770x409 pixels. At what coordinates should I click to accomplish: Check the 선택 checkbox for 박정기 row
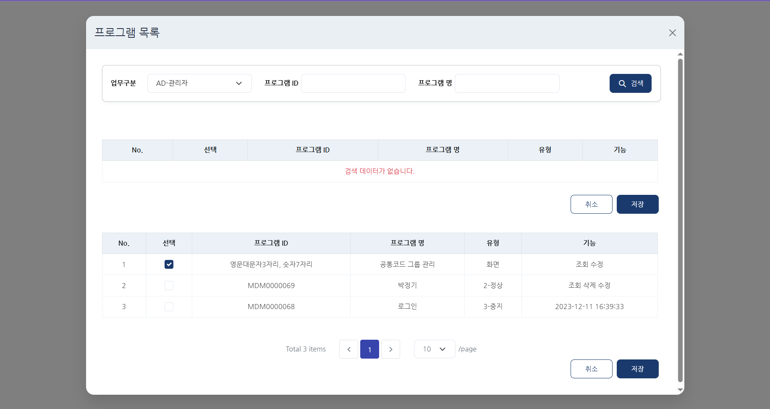[x=169, y=286]
